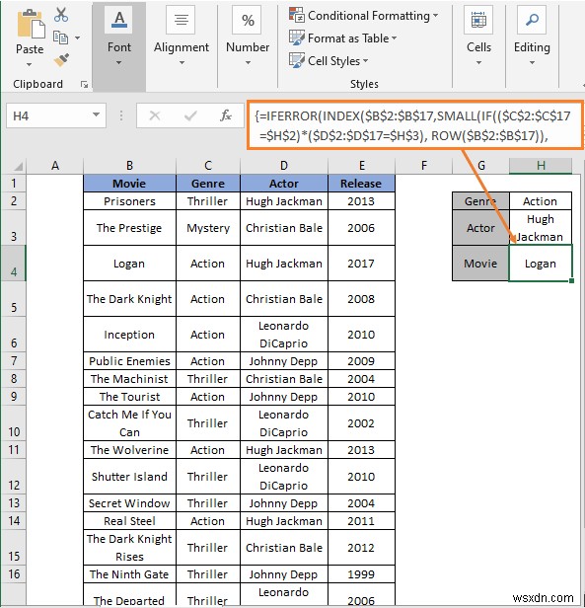Open the Number percent group button
The image size is (585, 608).
pyautogui.click(x=248, y=37)
